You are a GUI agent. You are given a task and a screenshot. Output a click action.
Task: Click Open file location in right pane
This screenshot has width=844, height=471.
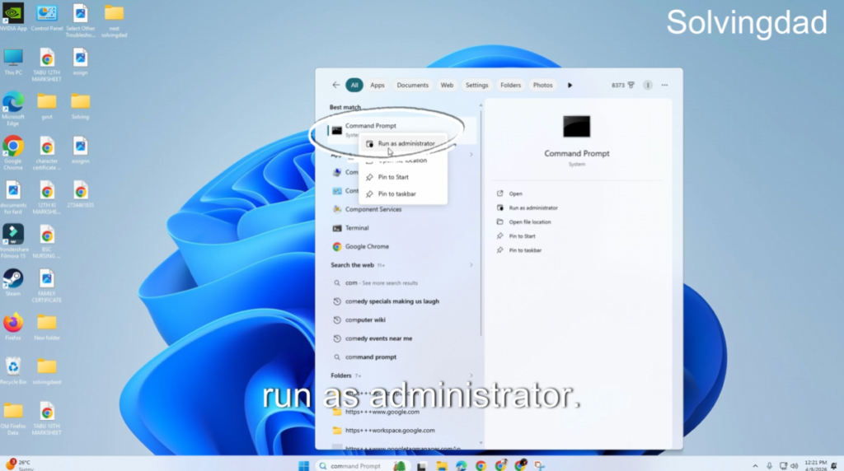coord(529,222)
